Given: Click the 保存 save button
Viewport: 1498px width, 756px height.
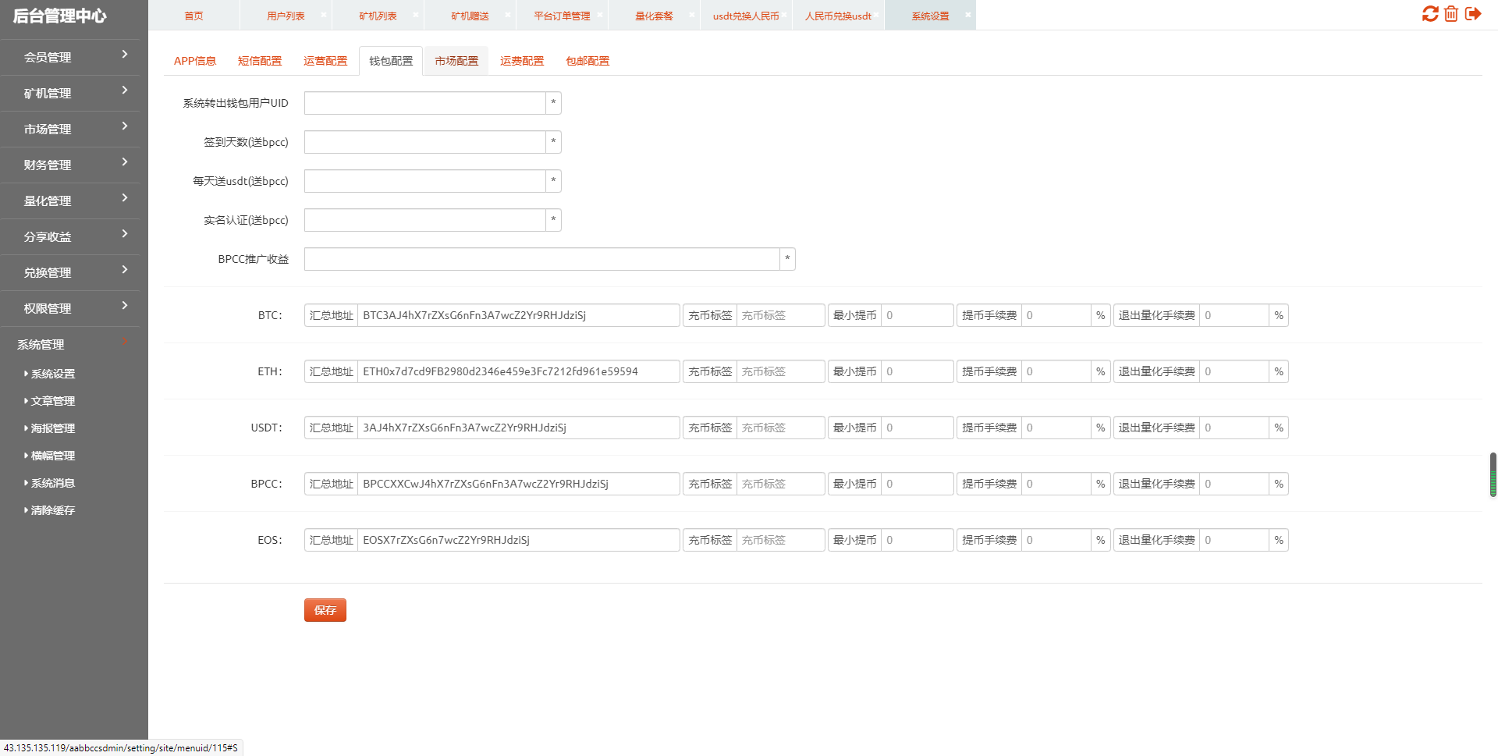Looking at the screenshot, I should point(325,610).
